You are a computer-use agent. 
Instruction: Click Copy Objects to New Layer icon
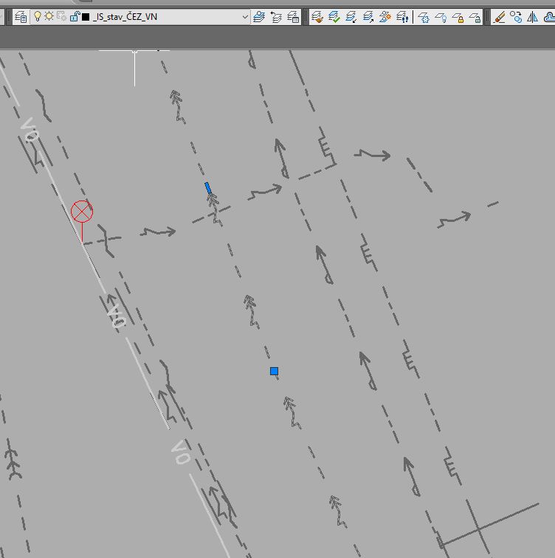(x=385, y=17)
